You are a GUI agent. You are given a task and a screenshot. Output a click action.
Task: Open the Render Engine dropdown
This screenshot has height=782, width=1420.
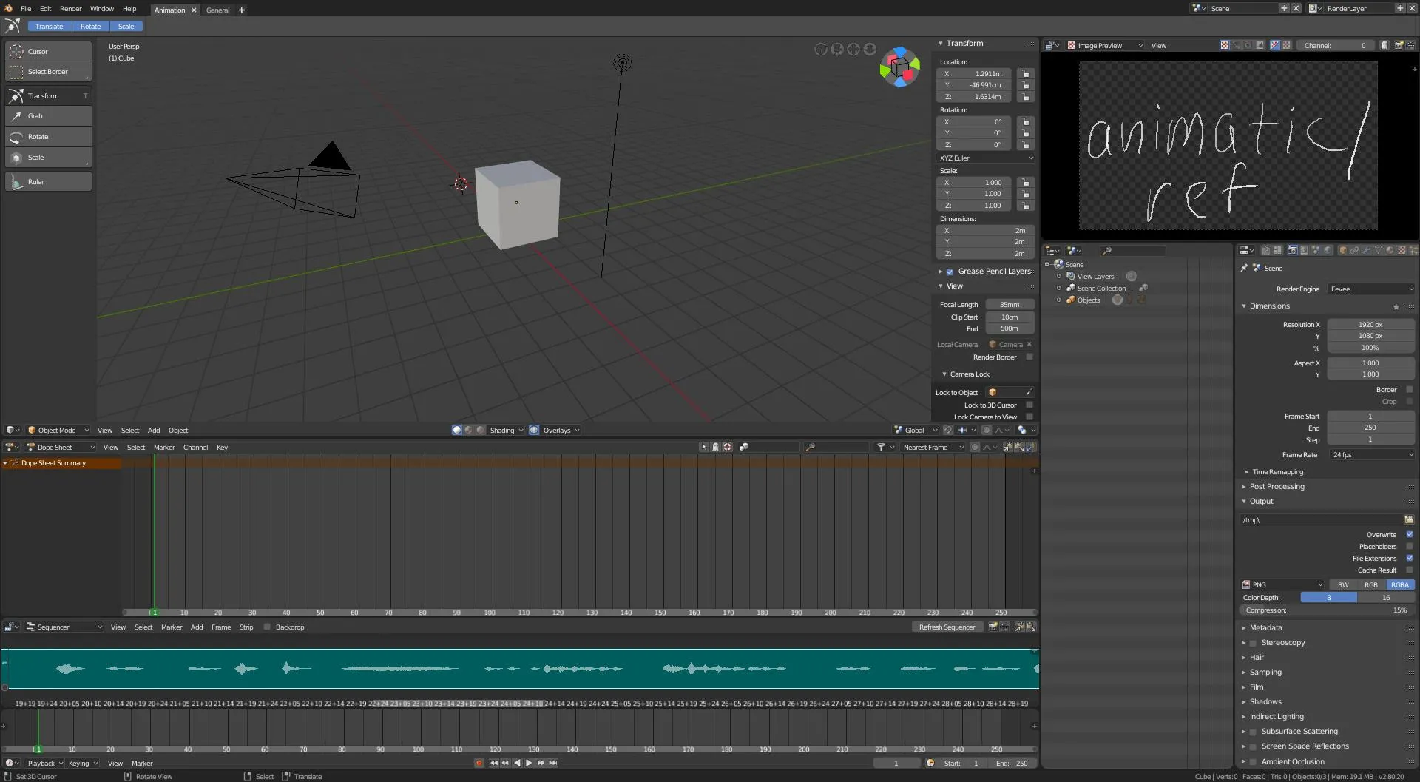point(1370,289)
